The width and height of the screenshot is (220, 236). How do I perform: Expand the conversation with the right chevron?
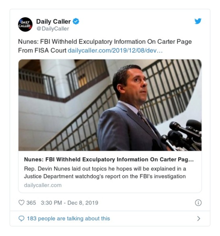[199, 219]
